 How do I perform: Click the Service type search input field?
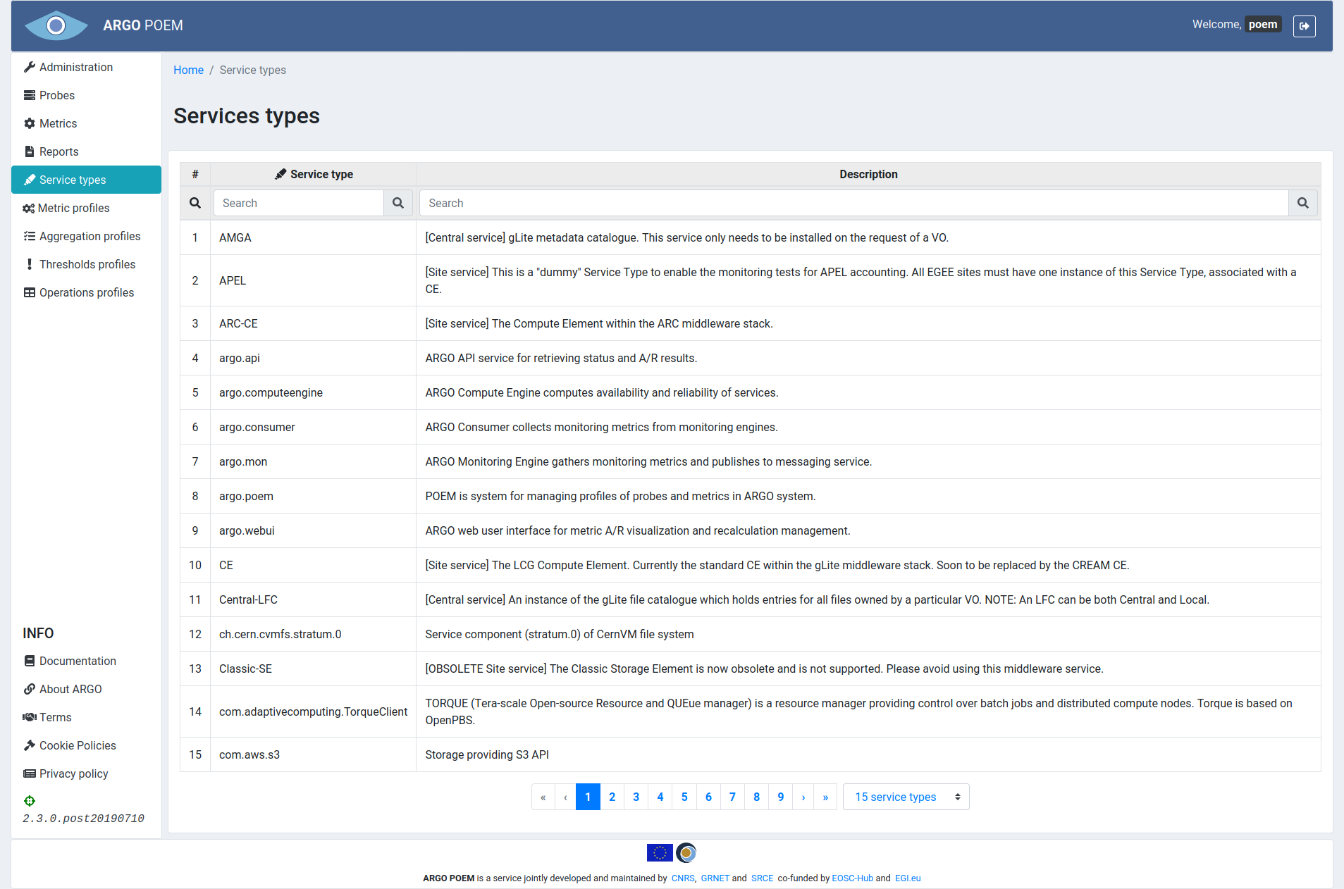coord(299,203)
